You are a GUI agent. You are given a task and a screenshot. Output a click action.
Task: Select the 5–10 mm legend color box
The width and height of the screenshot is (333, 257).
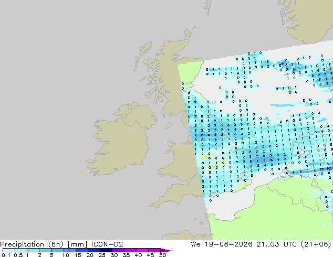tap(57, 250)
